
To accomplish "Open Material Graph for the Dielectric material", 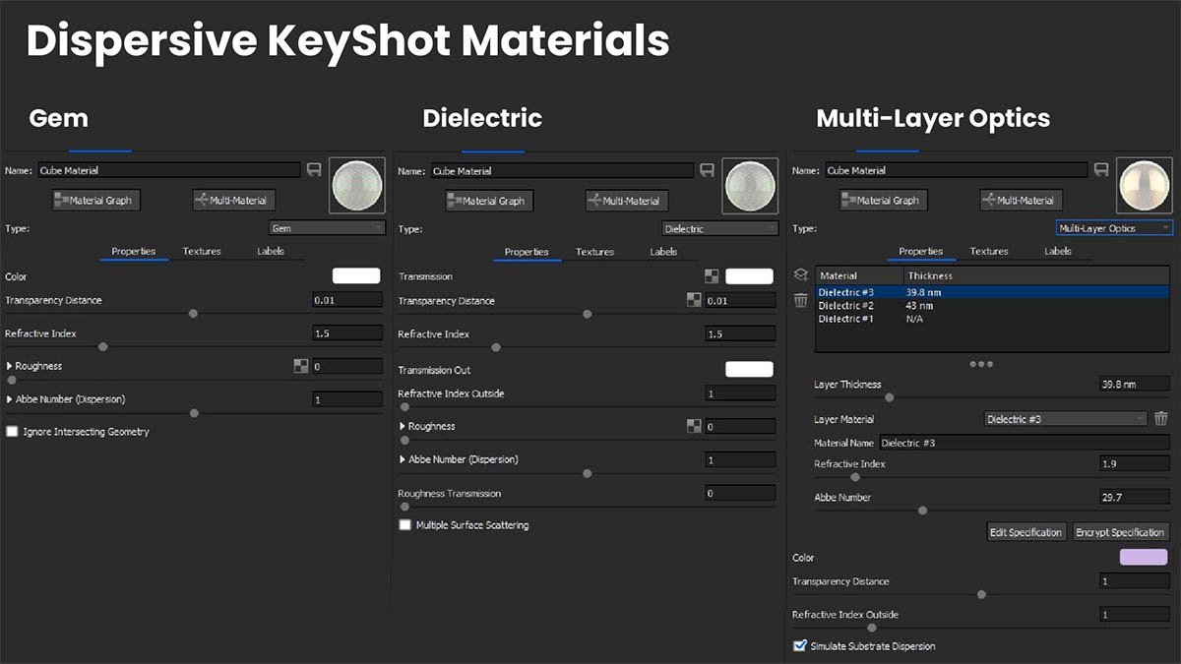I will click(x=488, y=200).
